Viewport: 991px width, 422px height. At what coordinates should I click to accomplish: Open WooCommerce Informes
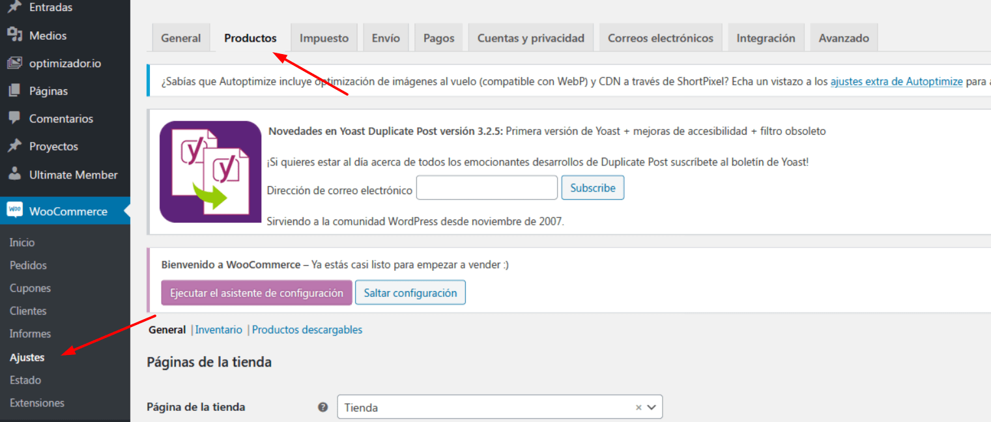coord(30,333)
